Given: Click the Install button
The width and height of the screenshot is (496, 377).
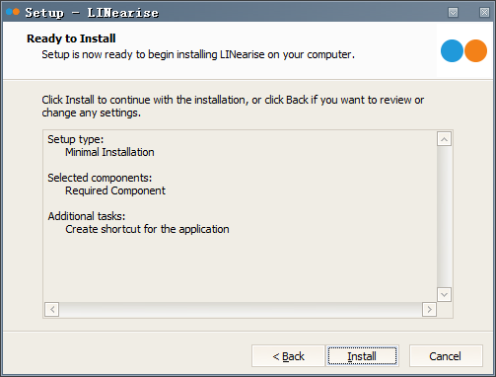Looking at the screenshot, I should point(362,355).
